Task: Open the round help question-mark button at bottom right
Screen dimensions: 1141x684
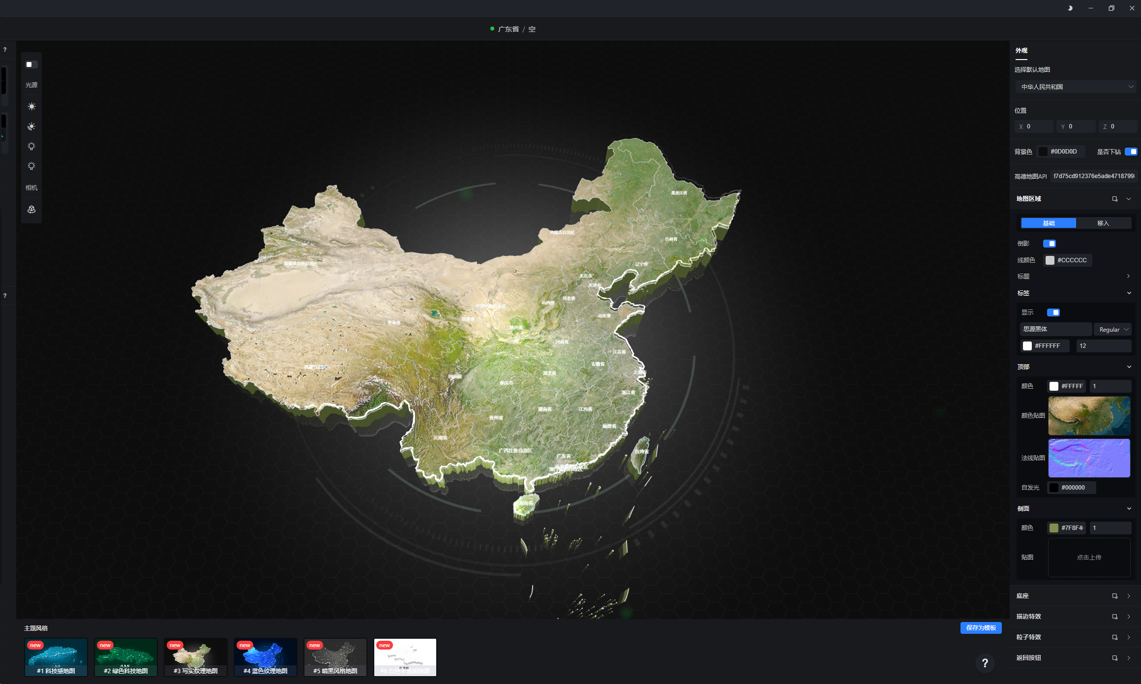Action: coord(985,663)
